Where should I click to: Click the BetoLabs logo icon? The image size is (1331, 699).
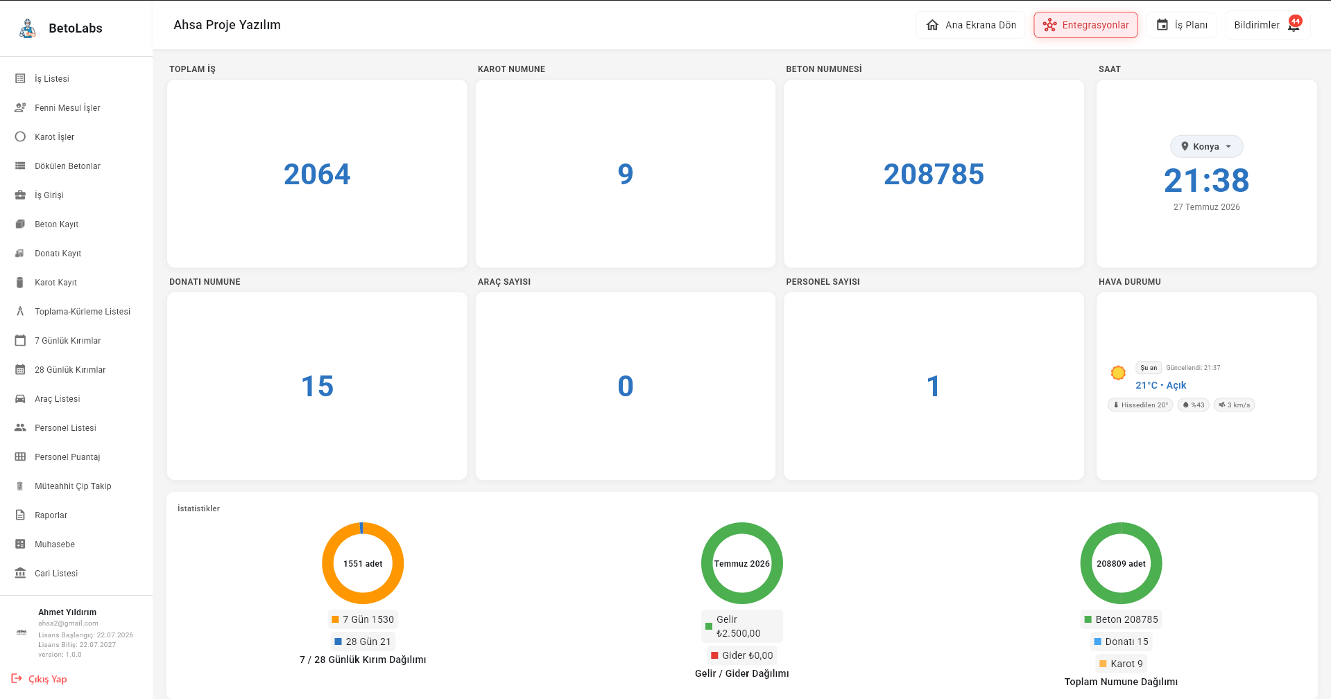[x=28, y=28]
